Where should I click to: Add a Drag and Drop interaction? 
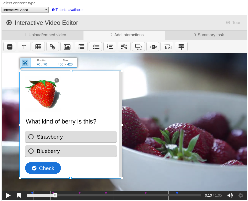click(x=138, y=47)
